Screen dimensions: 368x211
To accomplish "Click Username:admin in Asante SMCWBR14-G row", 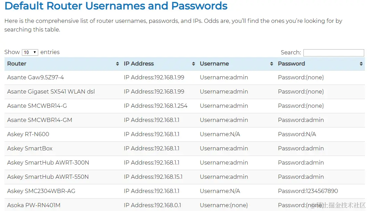I will (x=224, y=106).
